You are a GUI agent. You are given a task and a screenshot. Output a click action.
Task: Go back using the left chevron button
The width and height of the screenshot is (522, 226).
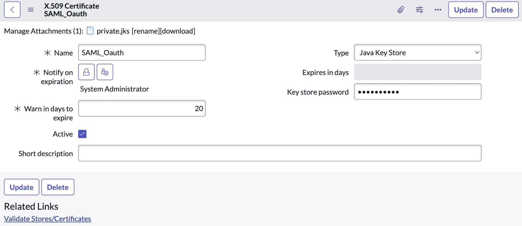(12, 10)
